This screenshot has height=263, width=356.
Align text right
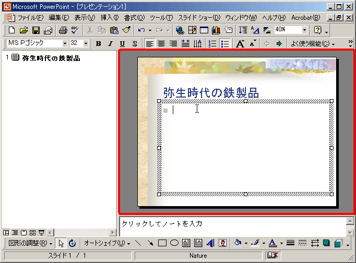(x=173, y=43)
